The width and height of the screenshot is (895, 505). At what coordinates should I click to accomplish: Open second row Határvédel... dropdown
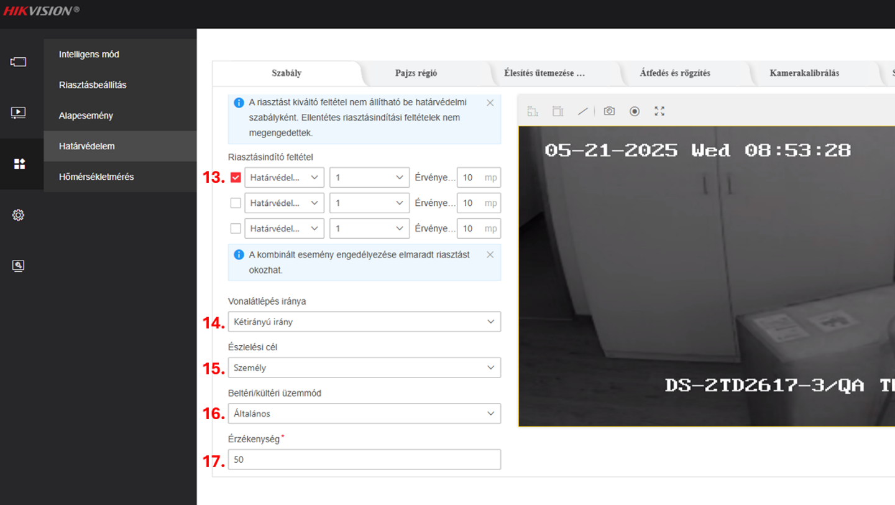pos(285,203)
